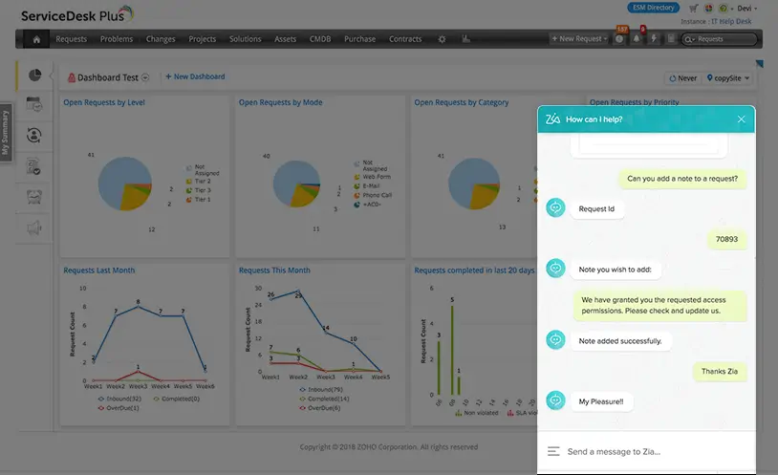Open the technician availability sidebar icon
The image size is (778, 475).
pos(34,136)
